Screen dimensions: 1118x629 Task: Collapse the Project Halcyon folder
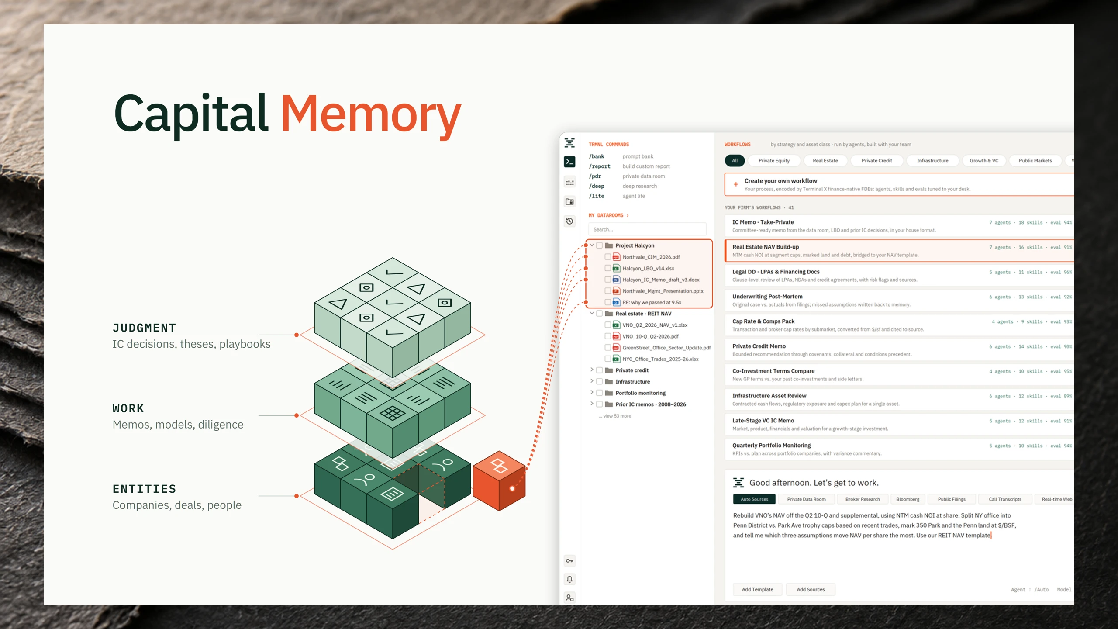click(x=592, y=245)
